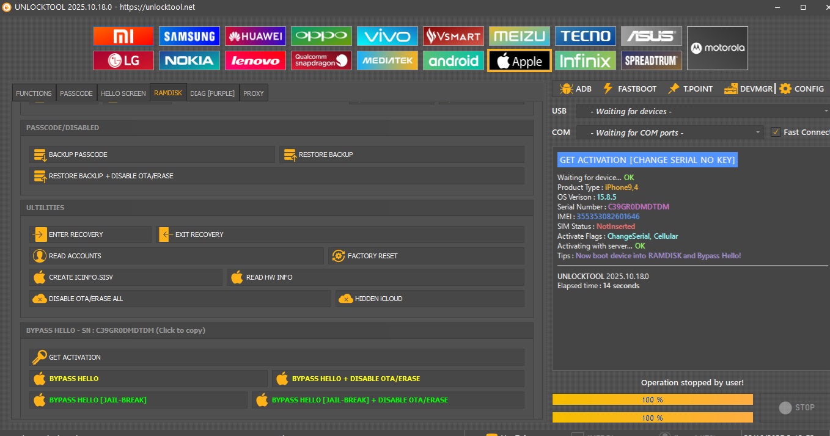Open the T.POINT tool
Screen dimensions: 830x436
point(690,89)
